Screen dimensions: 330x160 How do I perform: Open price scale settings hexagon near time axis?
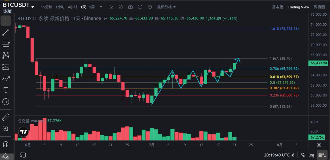coord(319,145)
